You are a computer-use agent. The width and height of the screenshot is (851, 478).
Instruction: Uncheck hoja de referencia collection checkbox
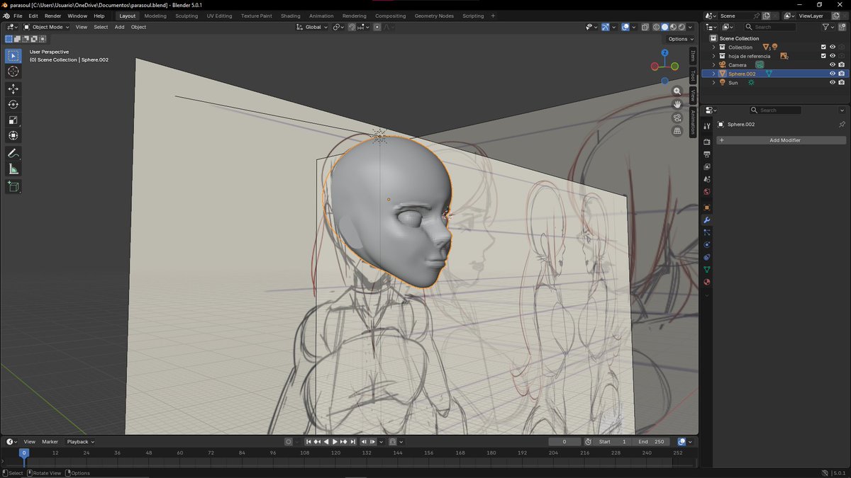point(823,56)
